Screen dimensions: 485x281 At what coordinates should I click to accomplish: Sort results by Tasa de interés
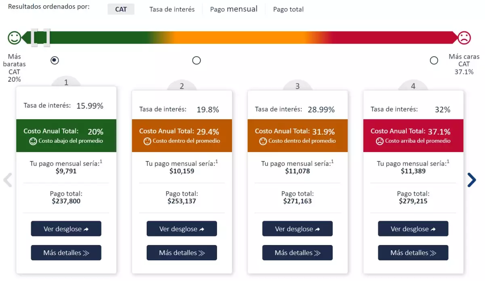(172, 9)
